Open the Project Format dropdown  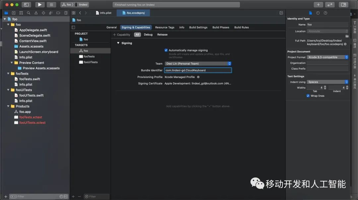[328, 57]
